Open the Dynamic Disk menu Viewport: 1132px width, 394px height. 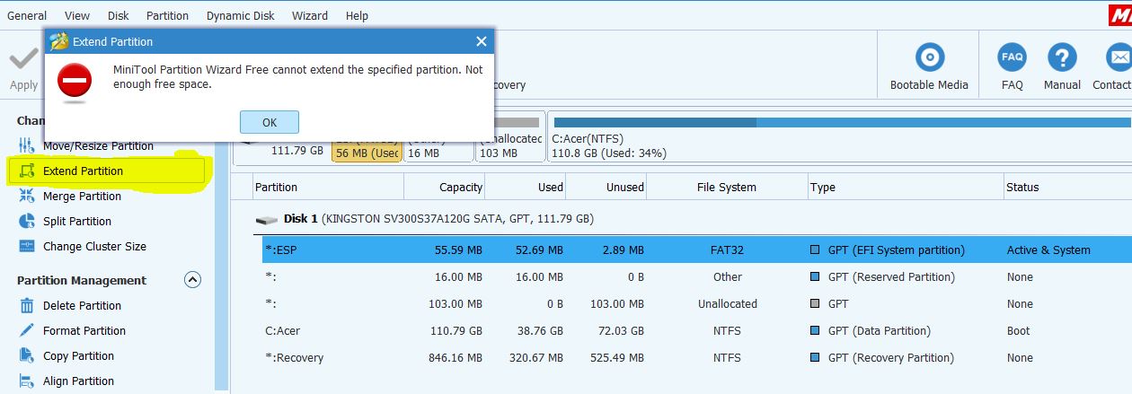(x=242, y=15)
